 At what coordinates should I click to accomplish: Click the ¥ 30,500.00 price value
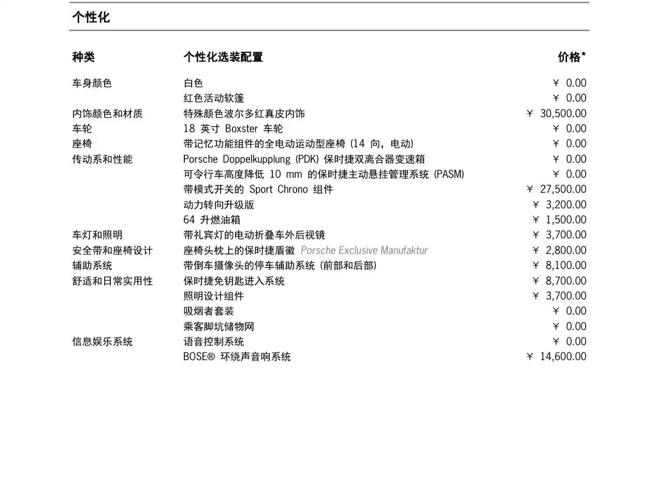(556, 113)
